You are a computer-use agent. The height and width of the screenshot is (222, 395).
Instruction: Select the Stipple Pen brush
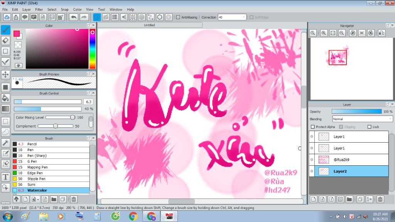click(x=51, y=179)
